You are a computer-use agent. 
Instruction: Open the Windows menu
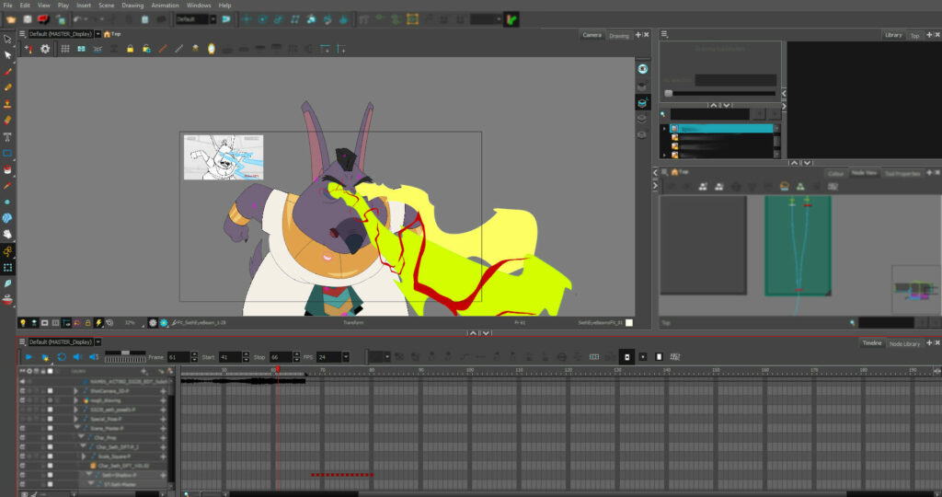pyautogui.click(x=199, y=6)
